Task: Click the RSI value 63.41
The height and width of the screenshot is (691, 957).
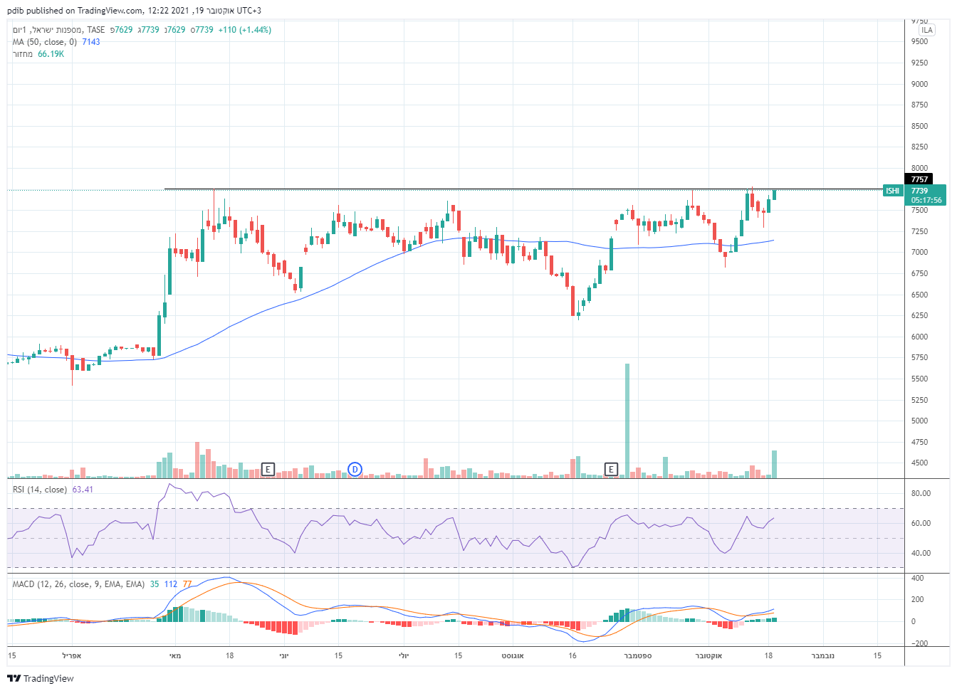Action: pos(83,490)
